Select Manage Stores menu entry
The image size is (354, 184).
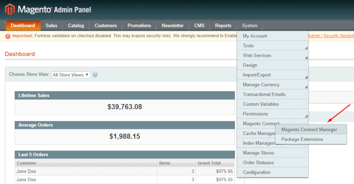coord(273,153)
